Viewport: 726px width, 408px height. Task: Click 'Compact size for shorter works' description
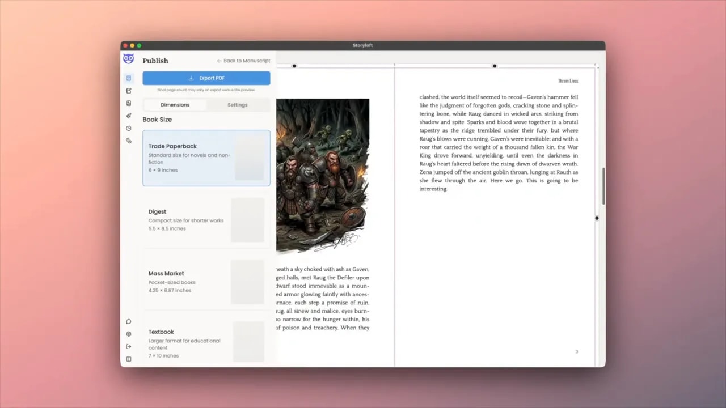(x=186, y=220)
